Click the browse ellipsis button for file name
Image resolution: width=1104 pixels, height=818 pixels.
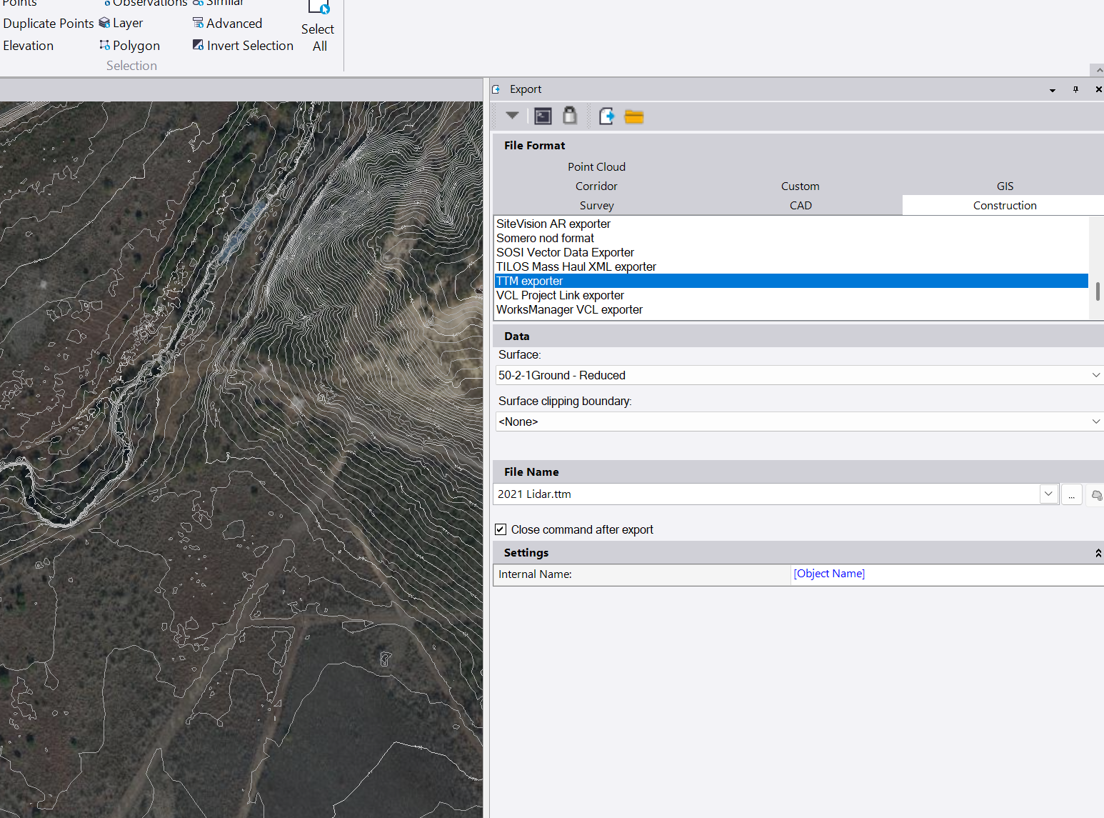[x=1071, y=494]
